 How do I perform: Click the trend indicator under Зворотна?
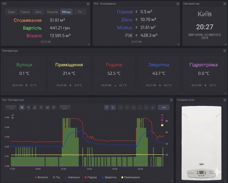160,85
